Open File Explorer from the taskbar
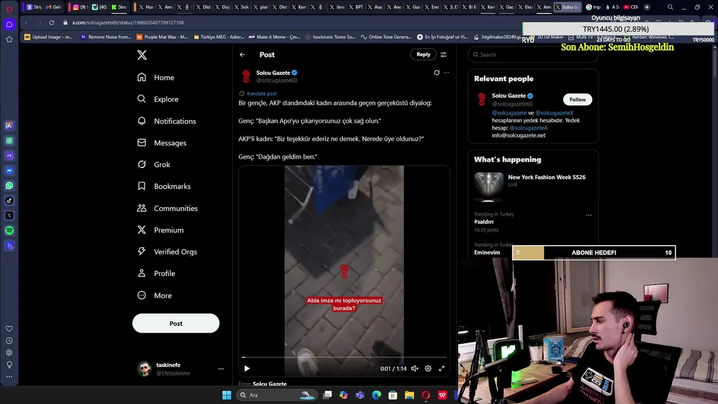The image size is (718, 404). click(409, 395)
